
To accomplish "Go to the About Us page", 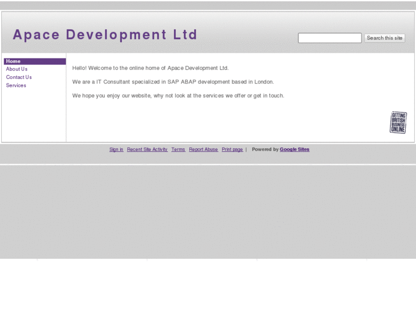I will [17, 69].
